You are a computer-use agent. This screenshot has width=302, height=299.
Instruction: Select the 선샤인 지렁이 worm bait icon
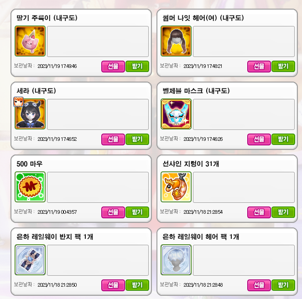(176, 187)
